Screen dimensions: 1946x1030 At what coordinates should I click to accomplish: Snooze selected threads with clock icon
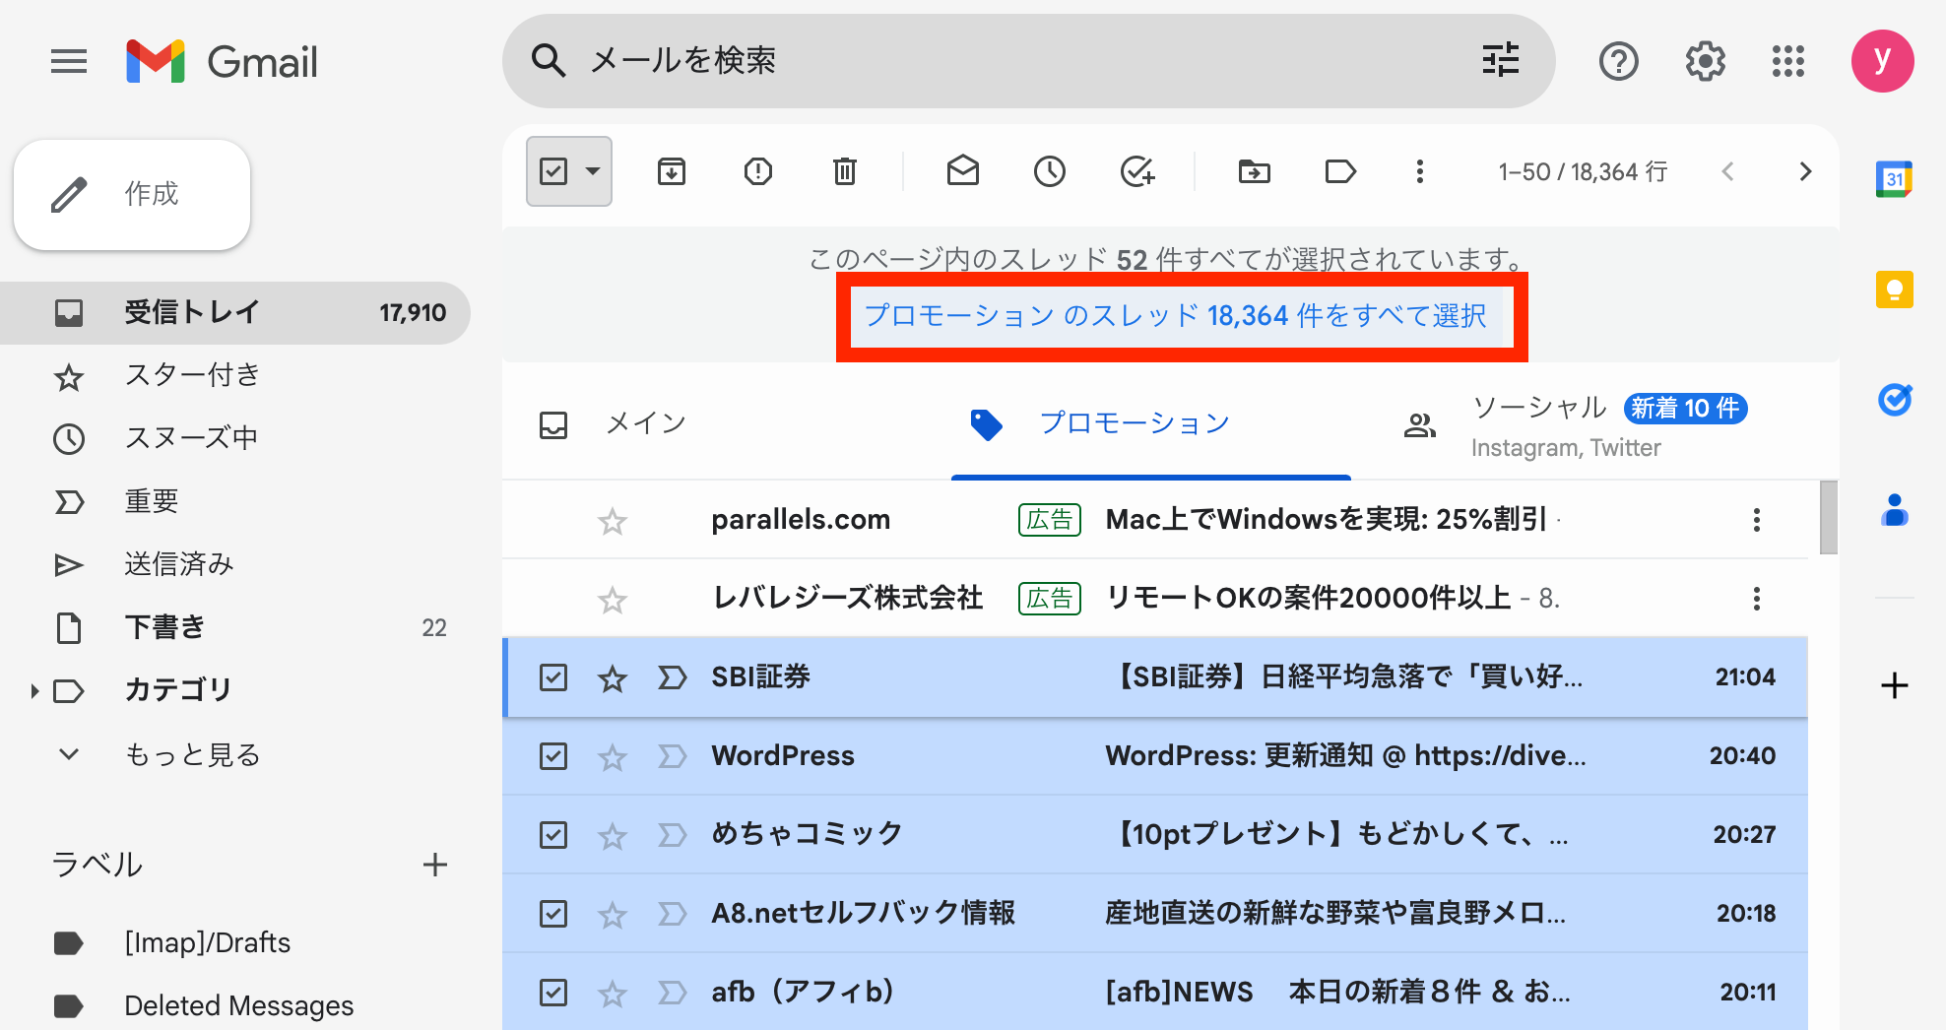[1050, 171]
